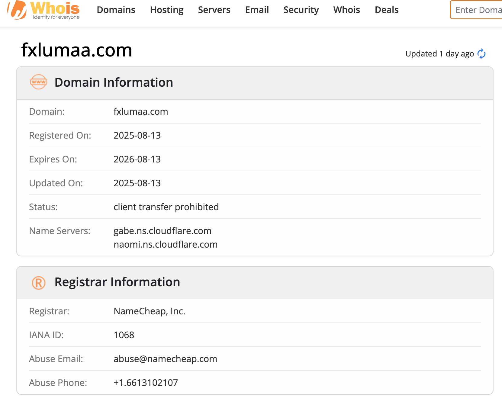502x401 pixels.
Task: Select Updated On date 2025-08-13
Action: [137, 183]
